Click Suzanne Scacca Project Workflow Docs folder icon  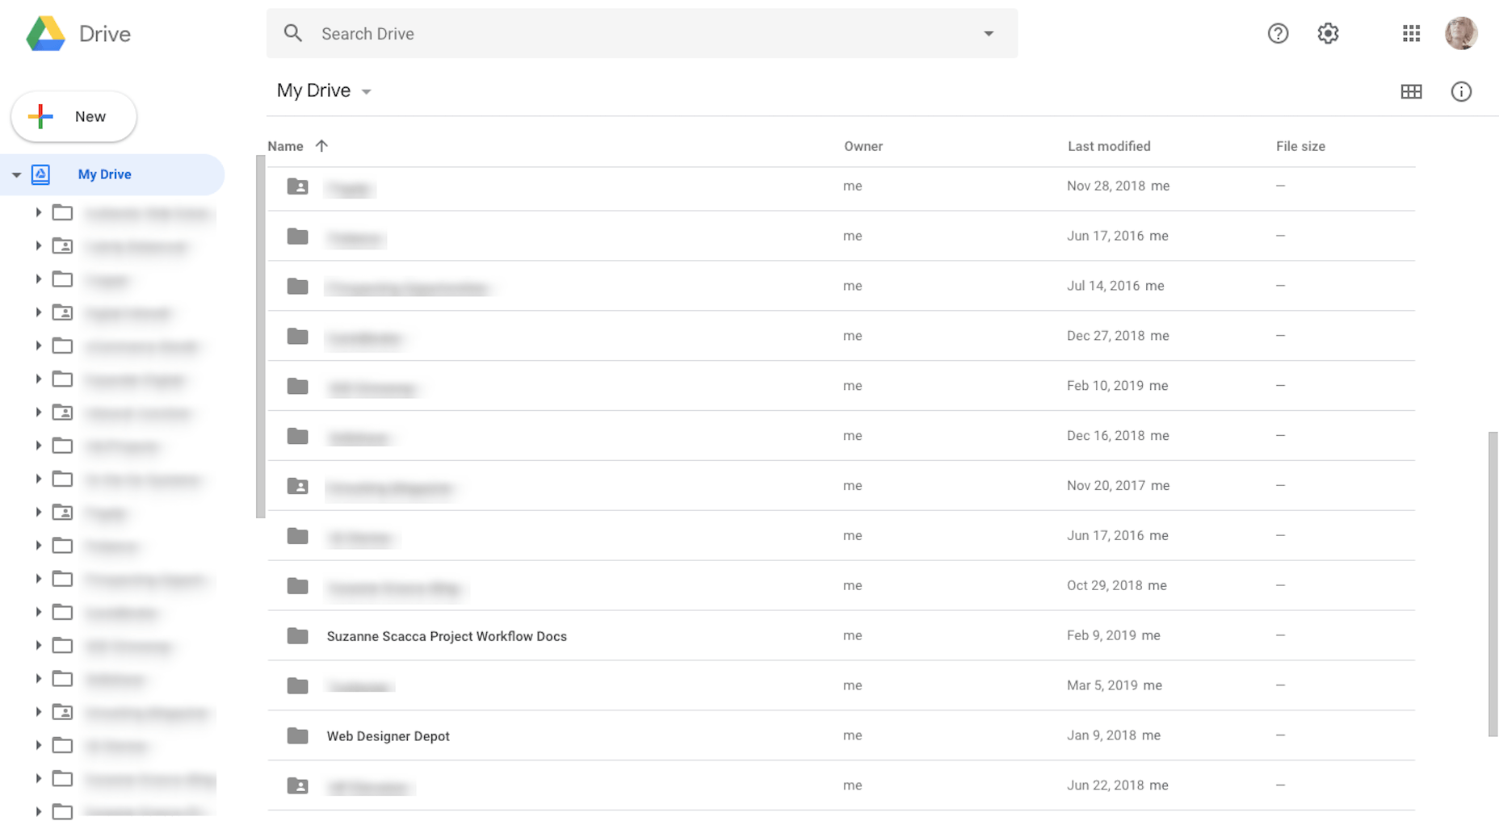point(298,636)
